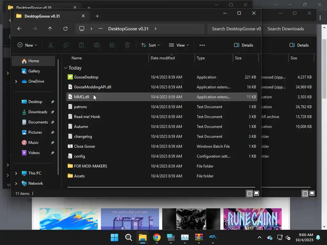The height and width of the screenshot is (245, 327).
Task: Click the Paste clipboard icon in toolbar
Action: (81, 45)
